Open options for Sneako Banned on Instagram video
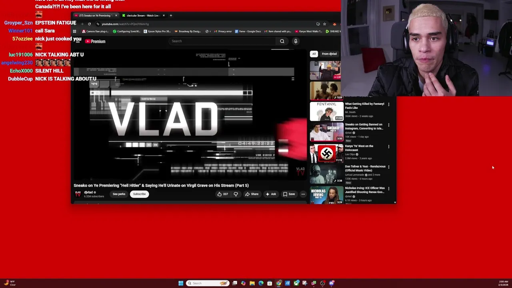Screen dimensions: 512x288 click(x=388, y=125)
